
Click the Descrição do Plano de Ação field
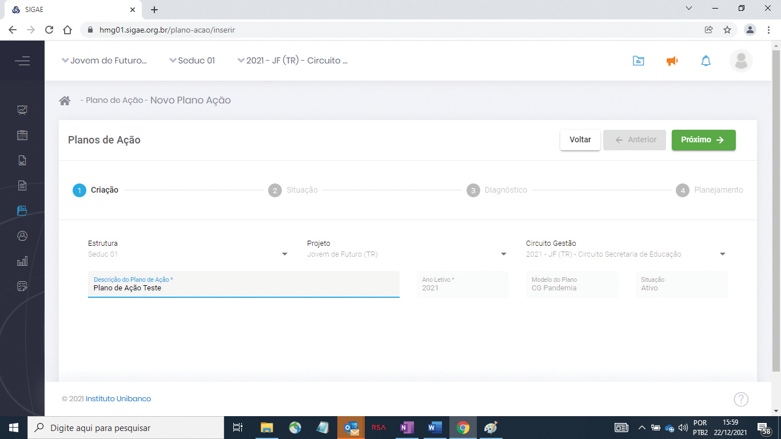tap(244, 284)
